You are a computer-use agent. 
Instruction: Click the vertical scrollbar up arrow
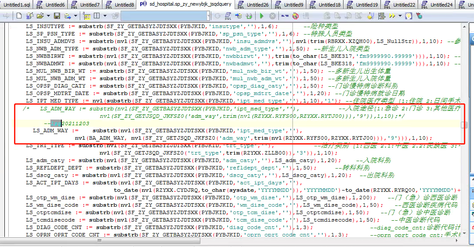464,27
